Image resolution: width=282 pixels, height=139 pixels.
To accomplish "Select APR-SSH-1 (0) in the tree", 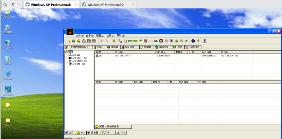I will [80, 58].
